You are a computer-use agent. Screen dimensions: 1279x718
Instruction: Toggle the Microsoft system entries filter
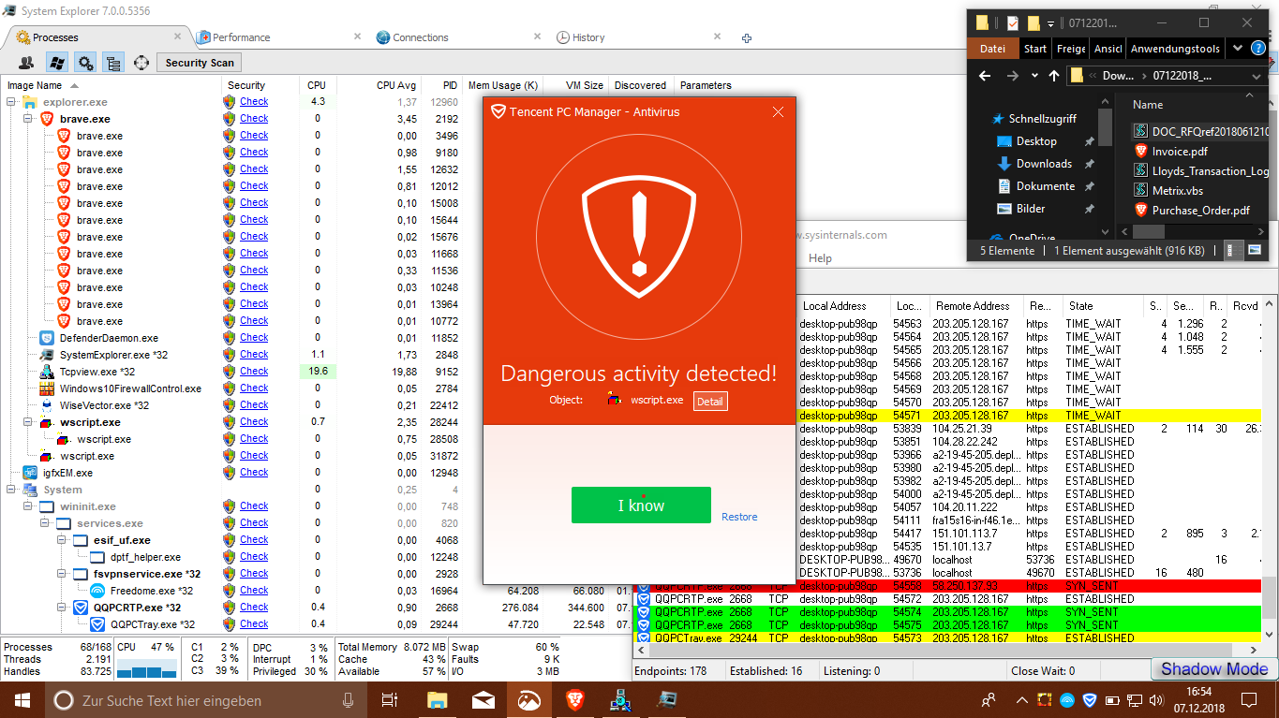click(x=56, y=63)
